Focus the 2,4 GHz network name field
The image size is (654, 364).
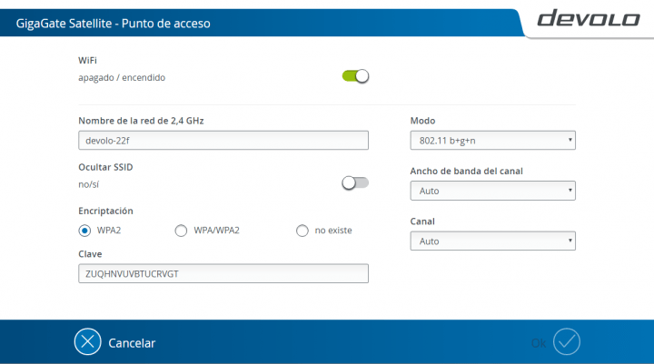tap(223, 141)
